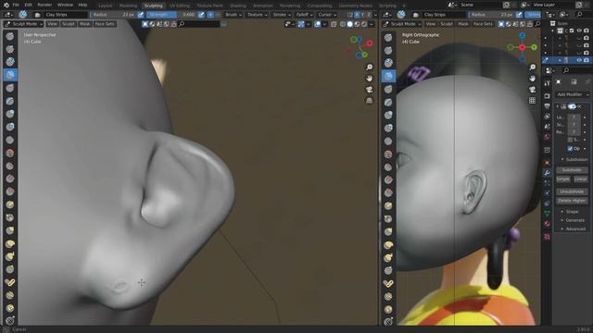Click the Simple subdivide button

pos(563,179)
